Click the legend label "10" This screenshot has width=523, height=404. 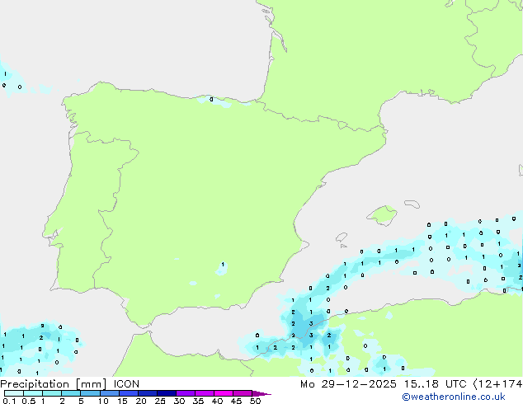coord(103,401)
